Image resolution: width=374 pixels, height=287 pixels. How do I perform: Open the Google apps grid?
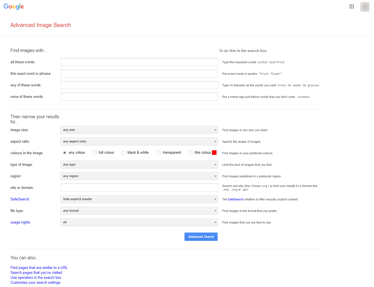tap(352, 6)
